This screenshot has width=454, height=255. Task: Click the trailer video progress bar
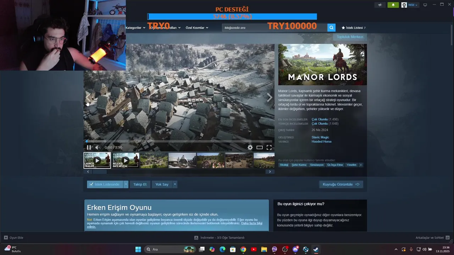click(179, 141)
